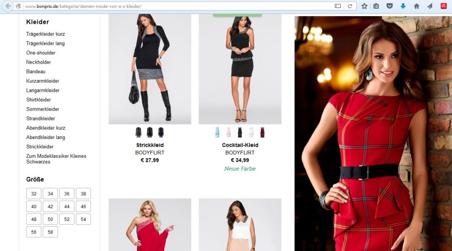The width and height of the screenshot is (452, 251).
Task: Open Zum Modeklassiker Kleines Schwarzes link
Action: pyautogui.click(x=56, y=159)
